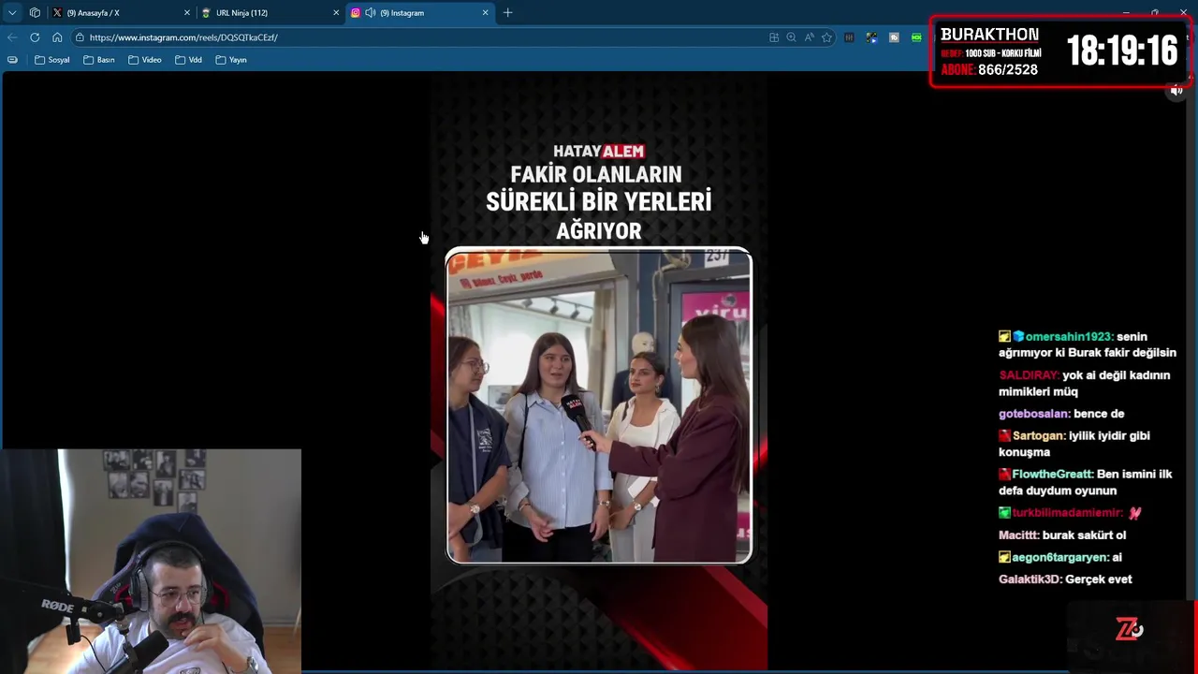Click the red Z logo at bottom right
Screen dimensions: 1198x674
pyautogui.click(x=1129, y=629)
